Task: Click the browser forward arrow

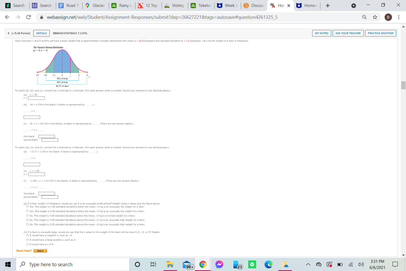Action: (18, 17)
